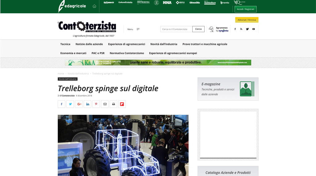
Task: Select Normativa Contoterzismo in navigation
Action: [127, 53]
